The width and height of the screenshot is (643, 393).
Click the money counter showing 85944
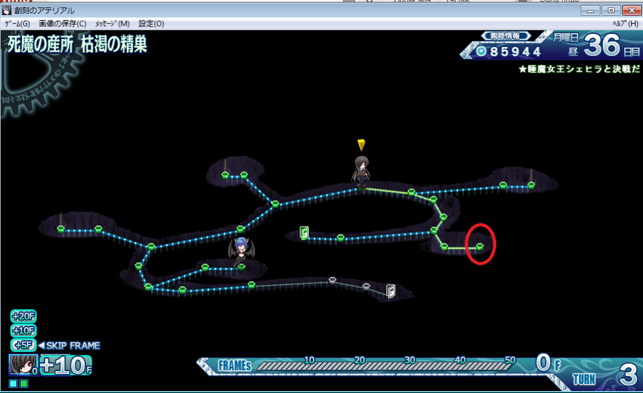(509, 51)
